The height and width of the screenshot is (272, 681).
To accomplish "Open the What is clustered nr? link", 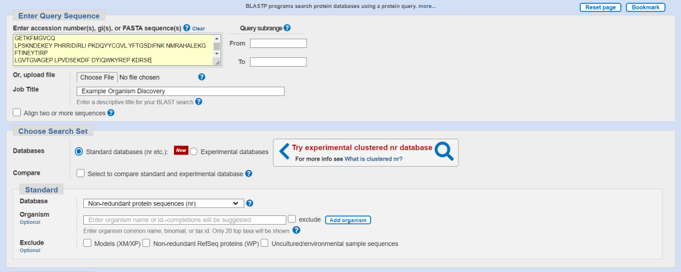I will click(373, 159).
